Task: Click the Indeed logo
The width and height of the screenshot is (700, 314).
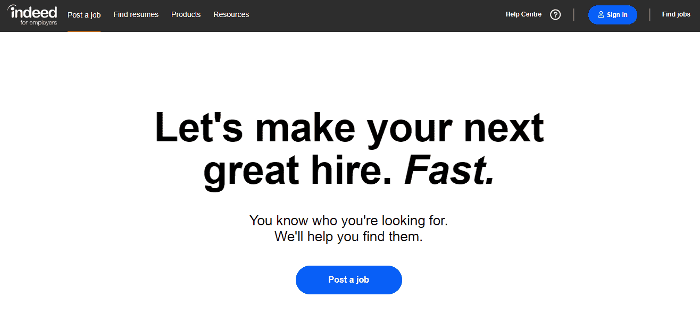Action: pyautogui.click(x=32, y=12)
